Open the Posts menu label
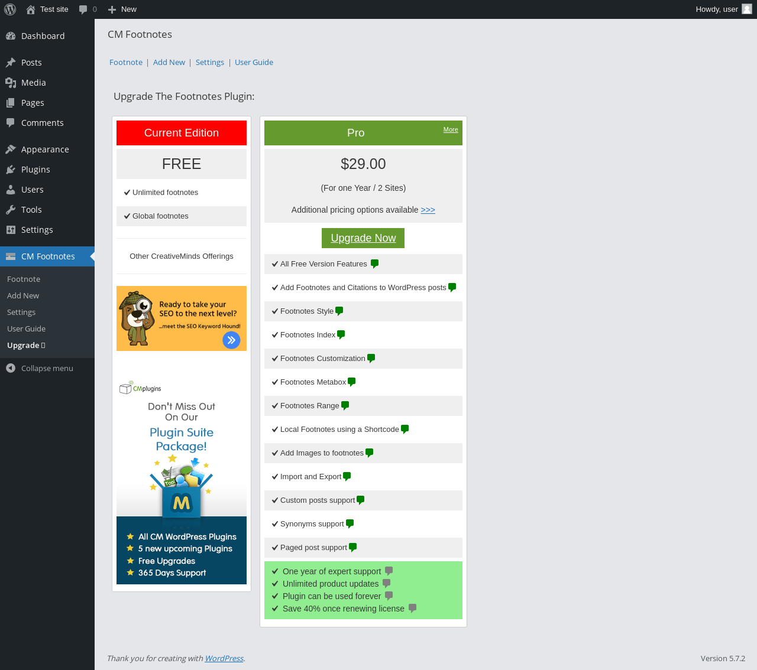 (31, 63)
